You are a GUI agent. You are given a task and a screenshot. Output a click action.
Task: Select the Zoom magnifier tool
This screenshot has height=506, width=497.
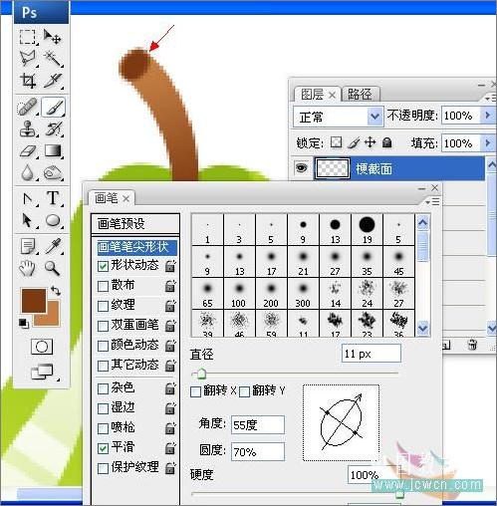pyautogui.click(x=53, y=268)
